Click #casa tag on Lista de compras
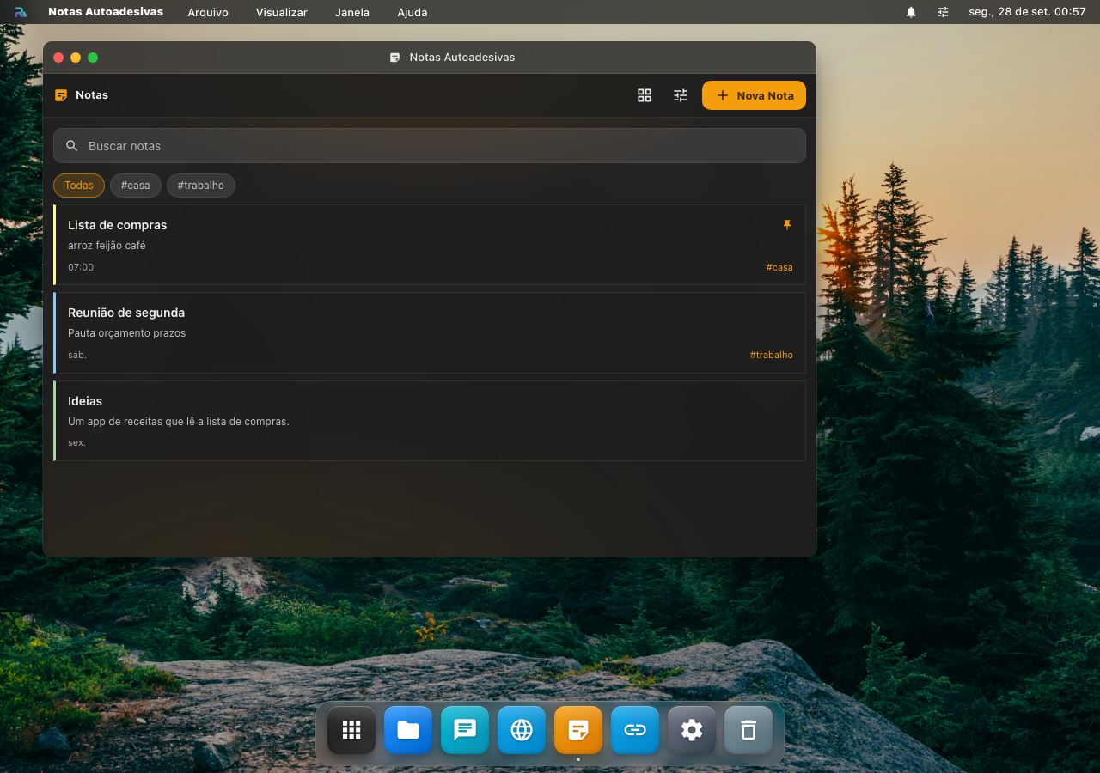This screenshot has height=773, width=1100. click(x=779, y=267)
